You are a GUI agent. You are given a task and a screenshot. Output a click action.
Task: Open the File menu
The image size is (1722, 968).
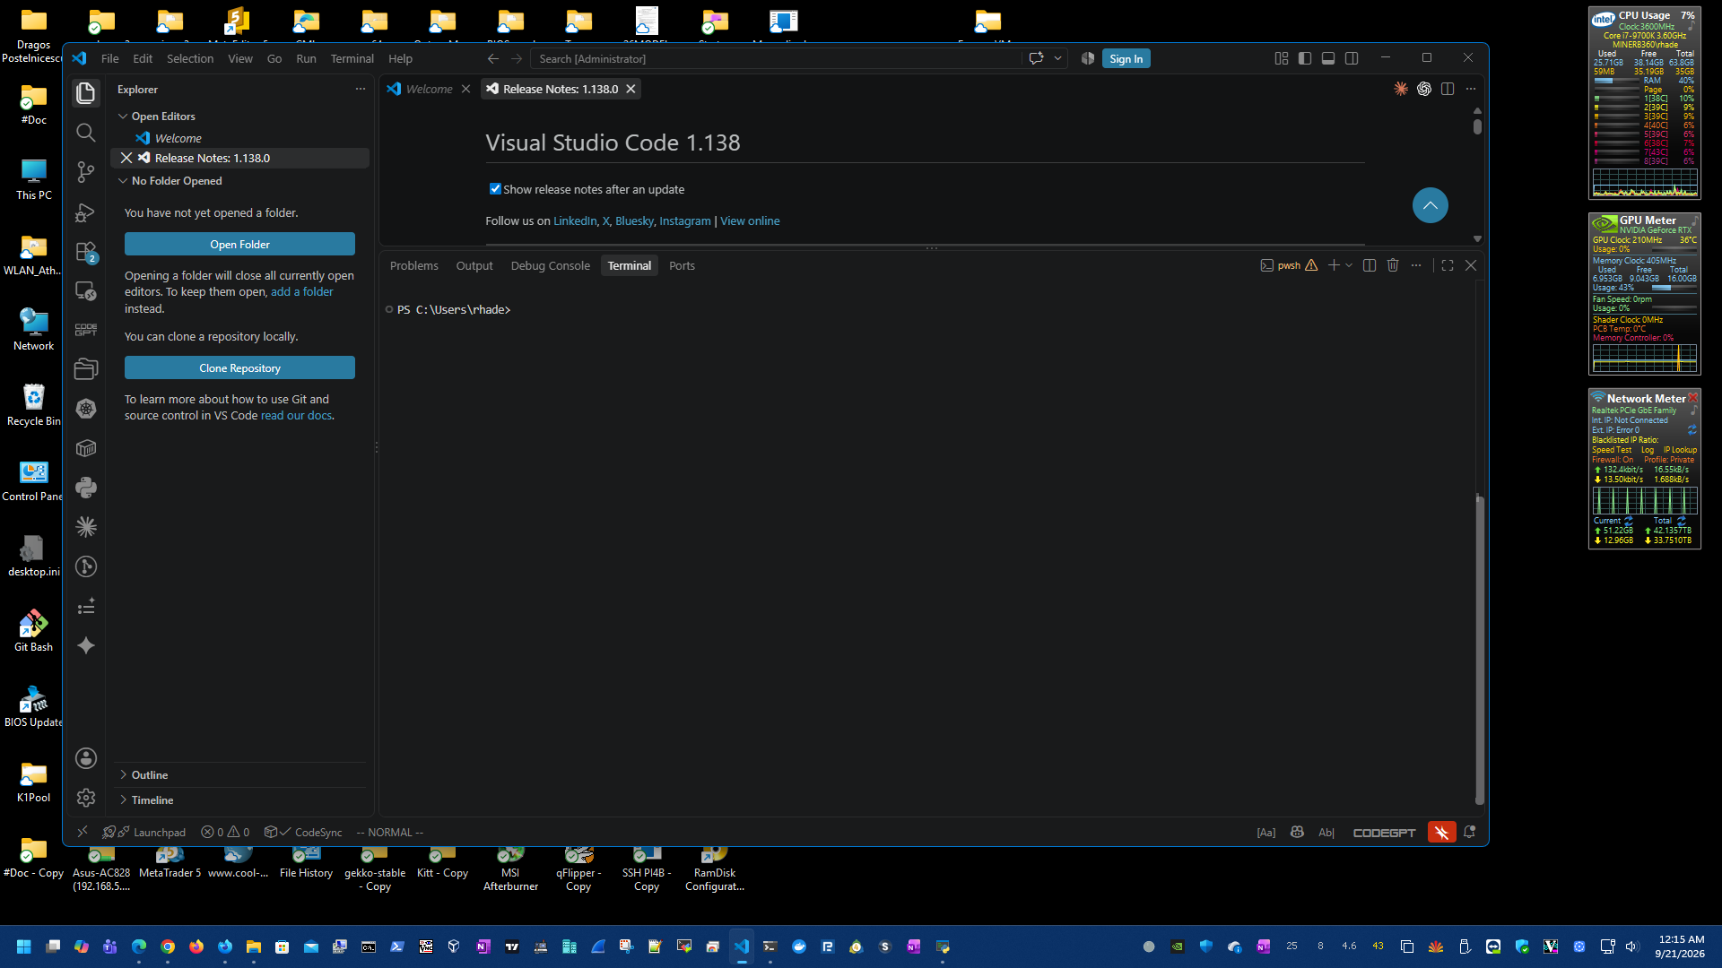(109, 58)
